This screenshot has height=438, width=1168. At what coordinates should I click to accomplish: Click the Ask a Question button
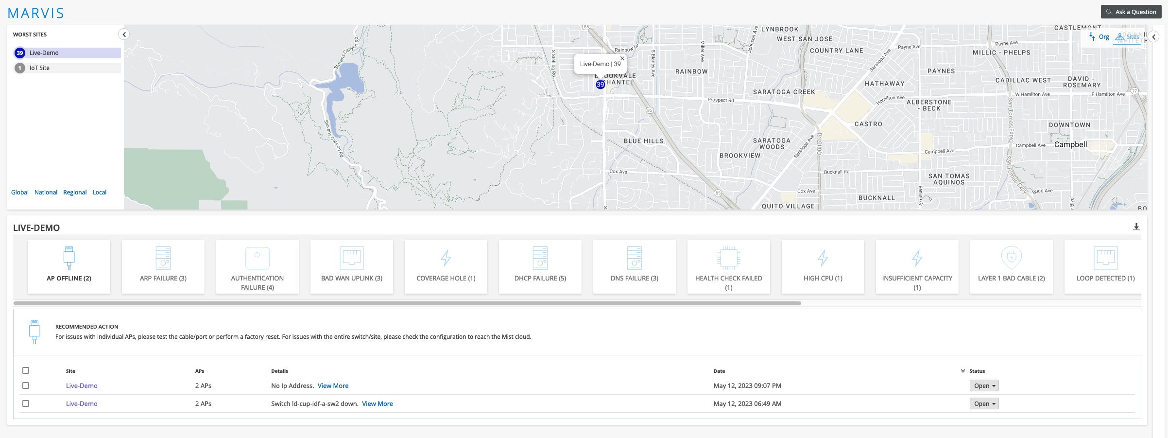pyautogui.click(x=1131, y=12)
